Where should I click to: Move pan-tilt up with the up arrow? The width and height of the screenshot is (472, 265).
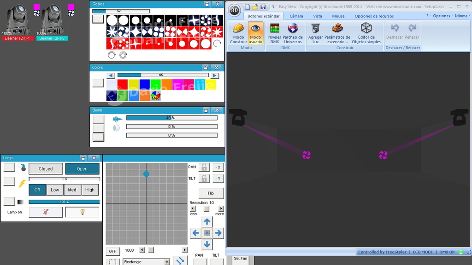[x=207, y=222]
